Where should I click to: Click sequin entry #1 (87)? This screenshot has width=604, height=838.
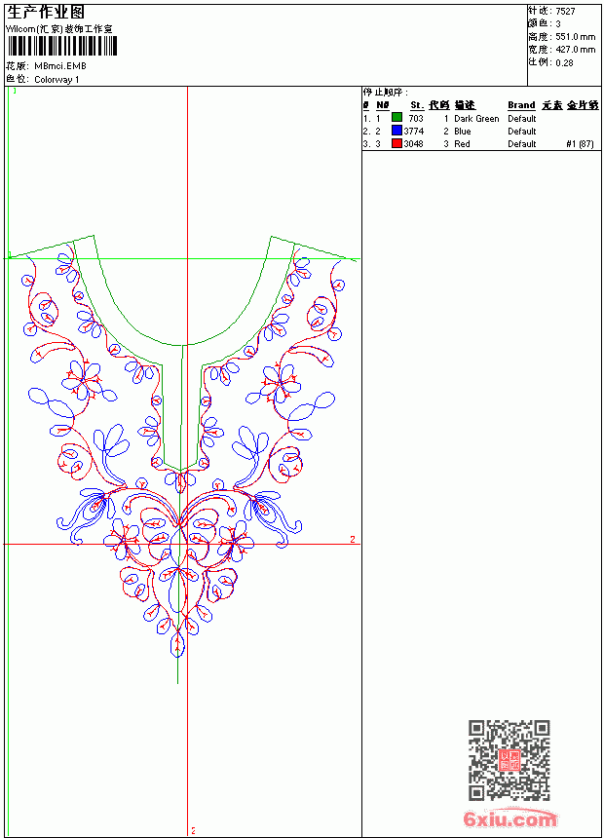coord(580,144)
